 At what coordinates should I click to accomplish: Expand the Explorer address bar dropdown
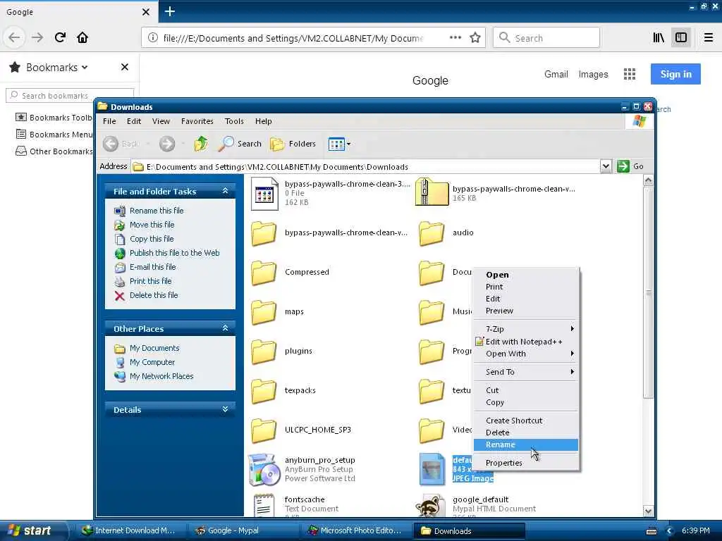606,166
